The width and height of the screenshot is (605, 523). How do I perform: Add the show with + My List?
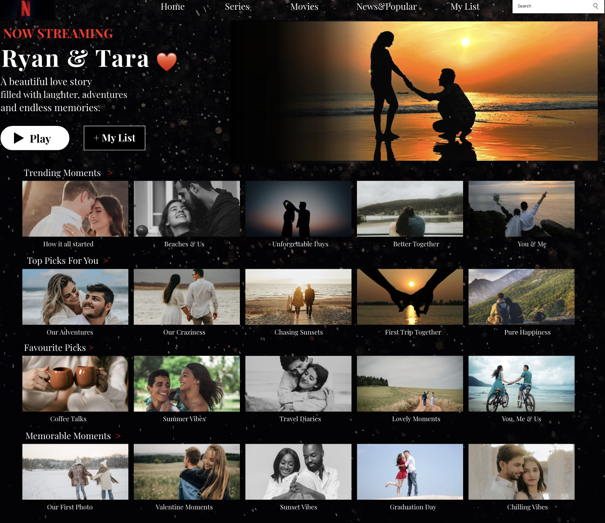tap(114, 138)
